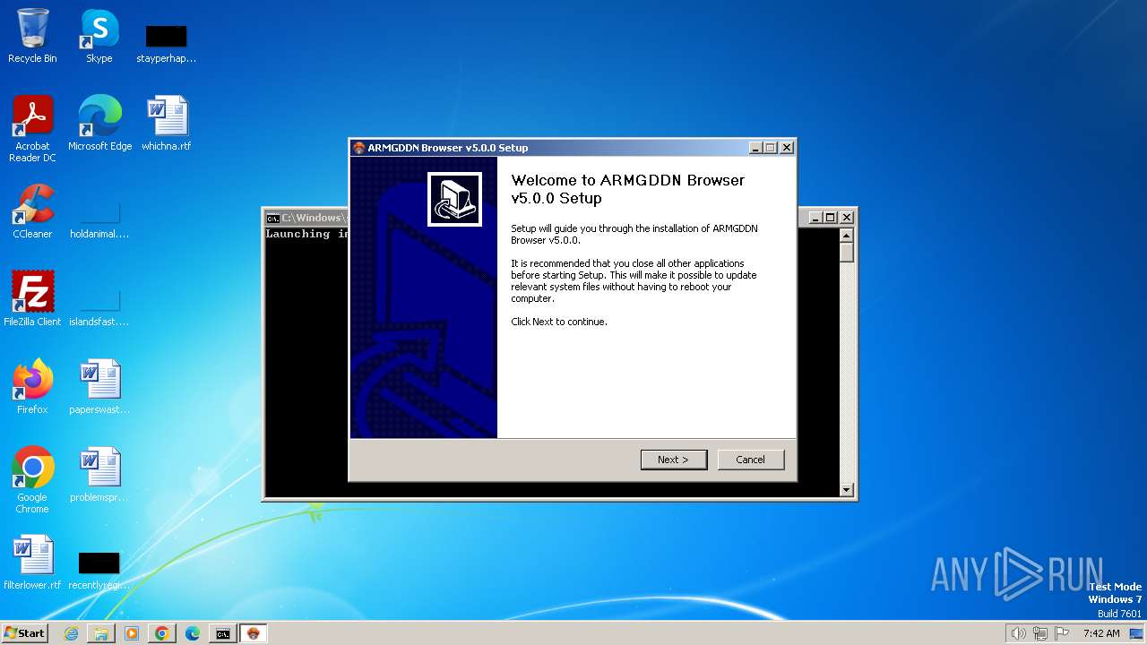Launch Skype from desktop

pos(99,37)
